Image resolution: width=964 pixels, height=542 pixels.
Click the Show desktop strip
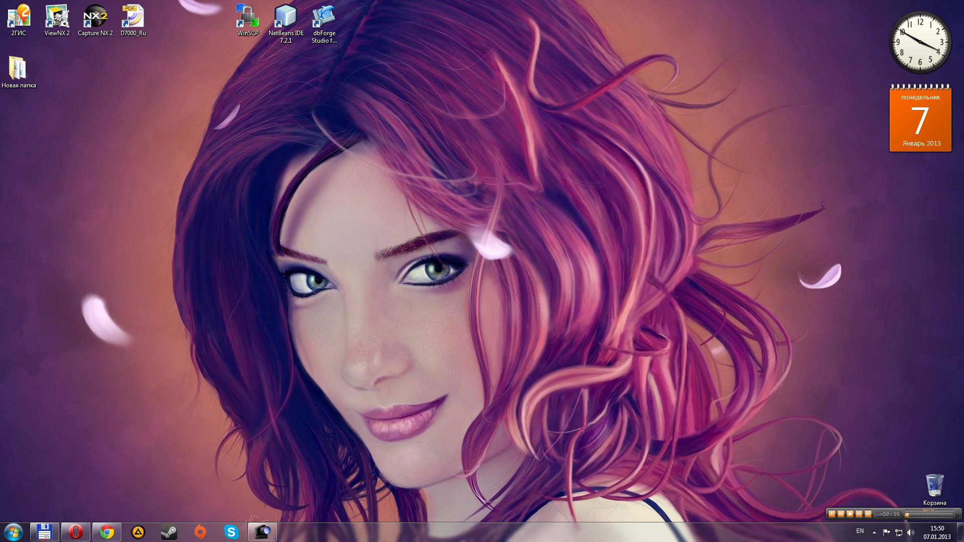click(960, 532)
